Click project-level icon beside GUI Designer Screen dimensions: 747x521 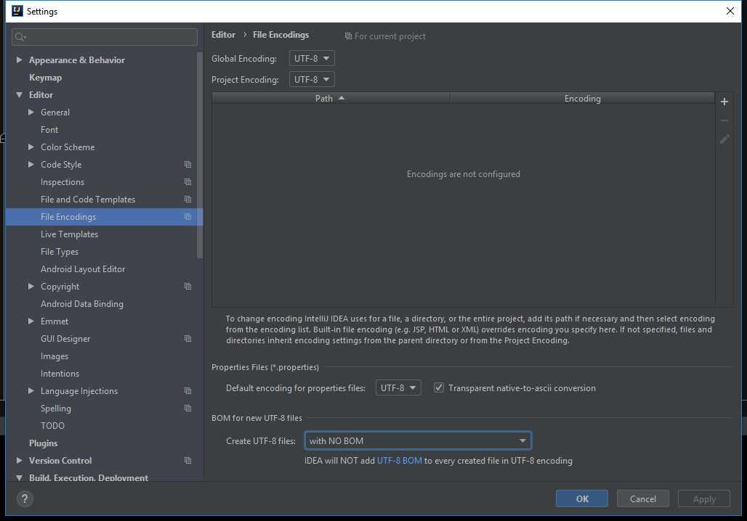[x=187, y=338]
